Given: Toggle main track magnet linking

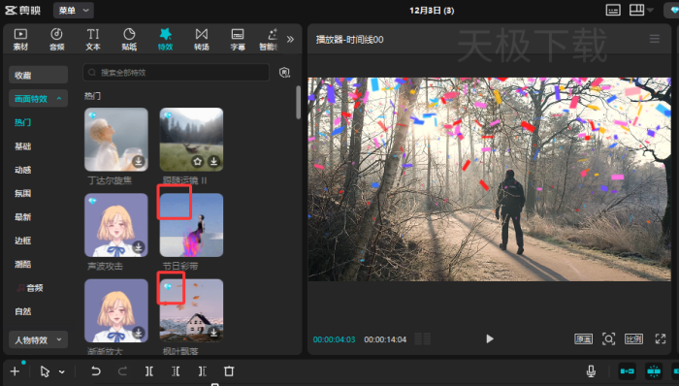Looking at the screenshot, I should (627, 371).
